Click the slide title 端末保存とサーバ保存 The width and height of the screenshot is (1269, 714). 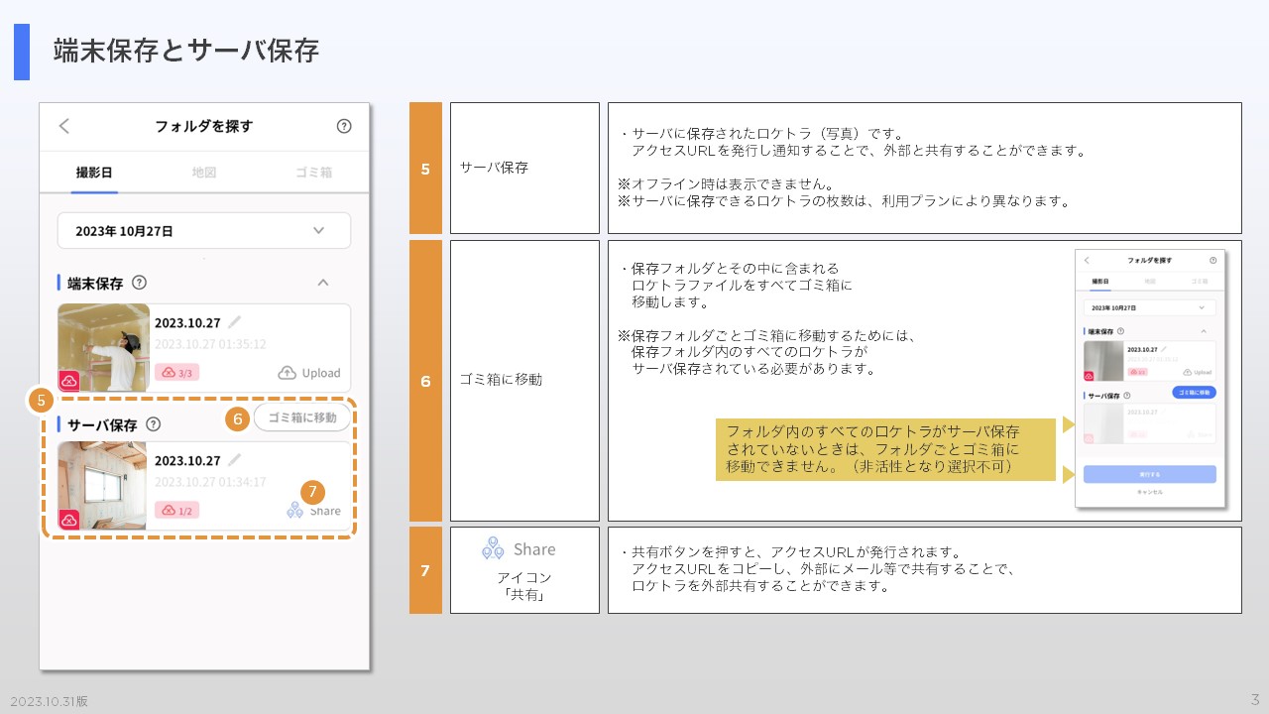tap(186, 51)
